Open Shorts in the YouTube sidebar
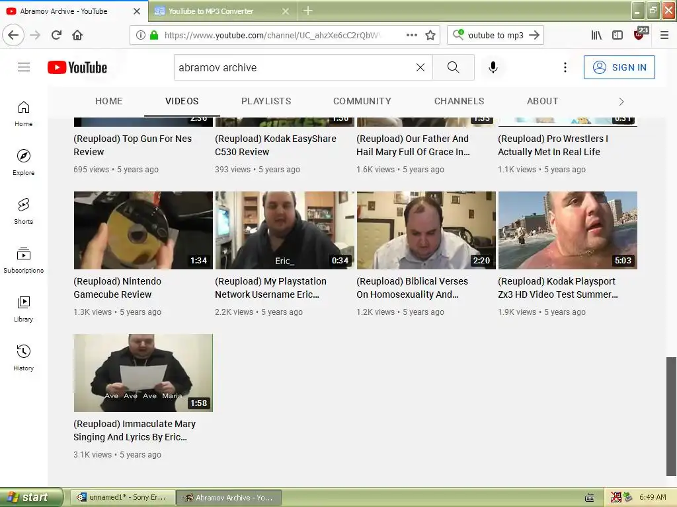Screen dimensions: 677x507 24,211
